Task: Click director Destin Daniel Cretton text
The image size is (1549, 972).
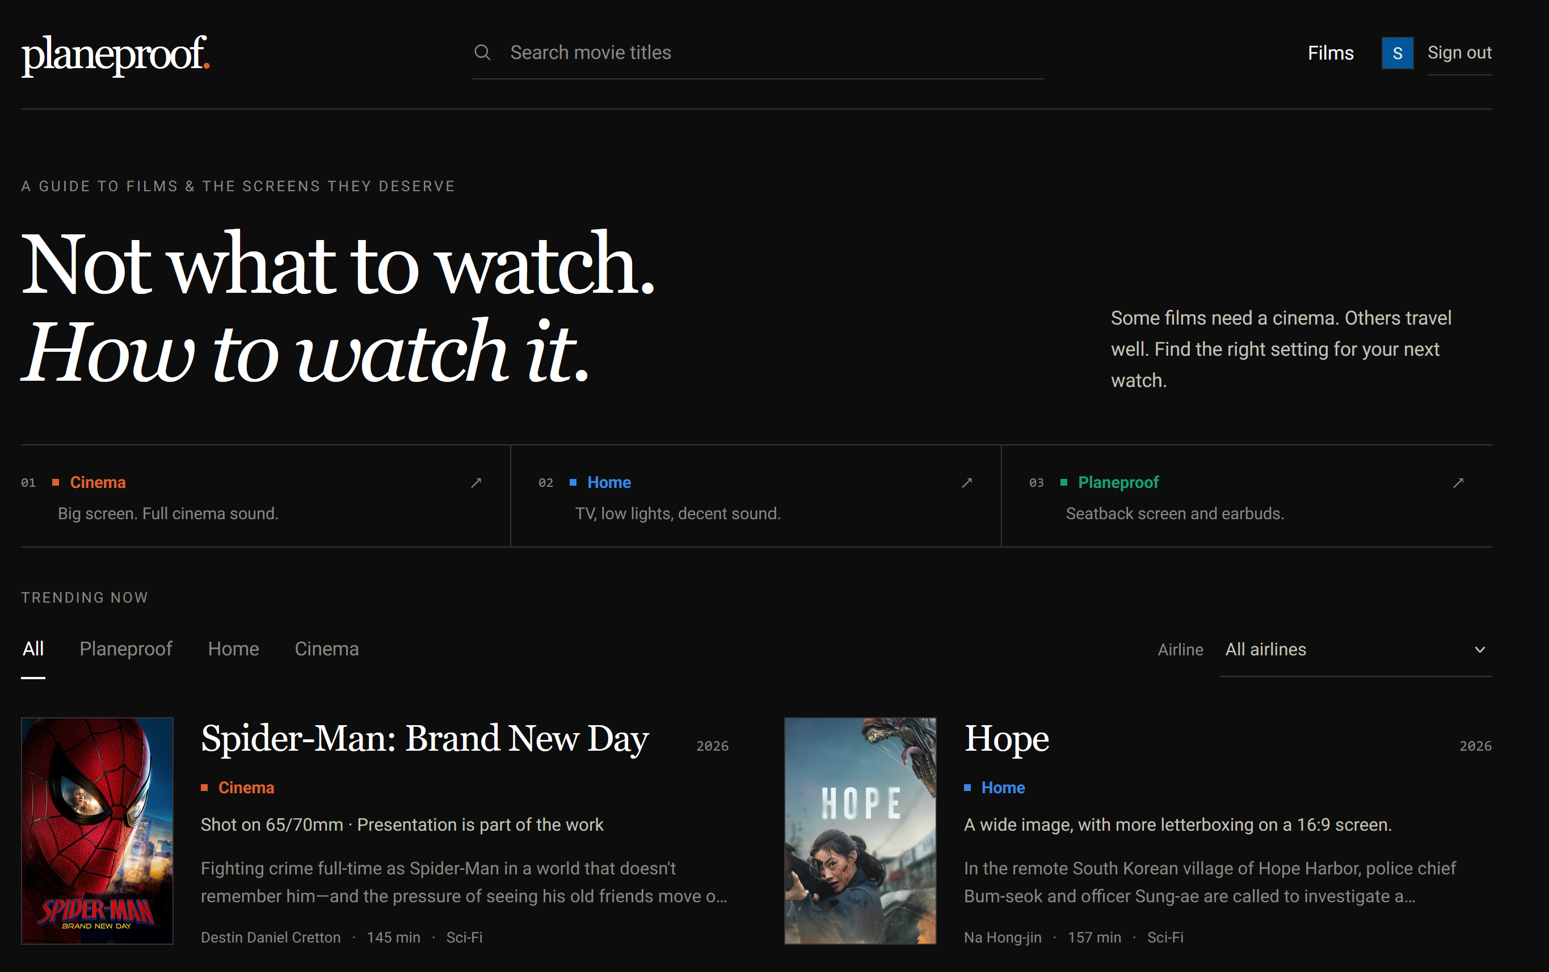Action: (x=271, y=937)
